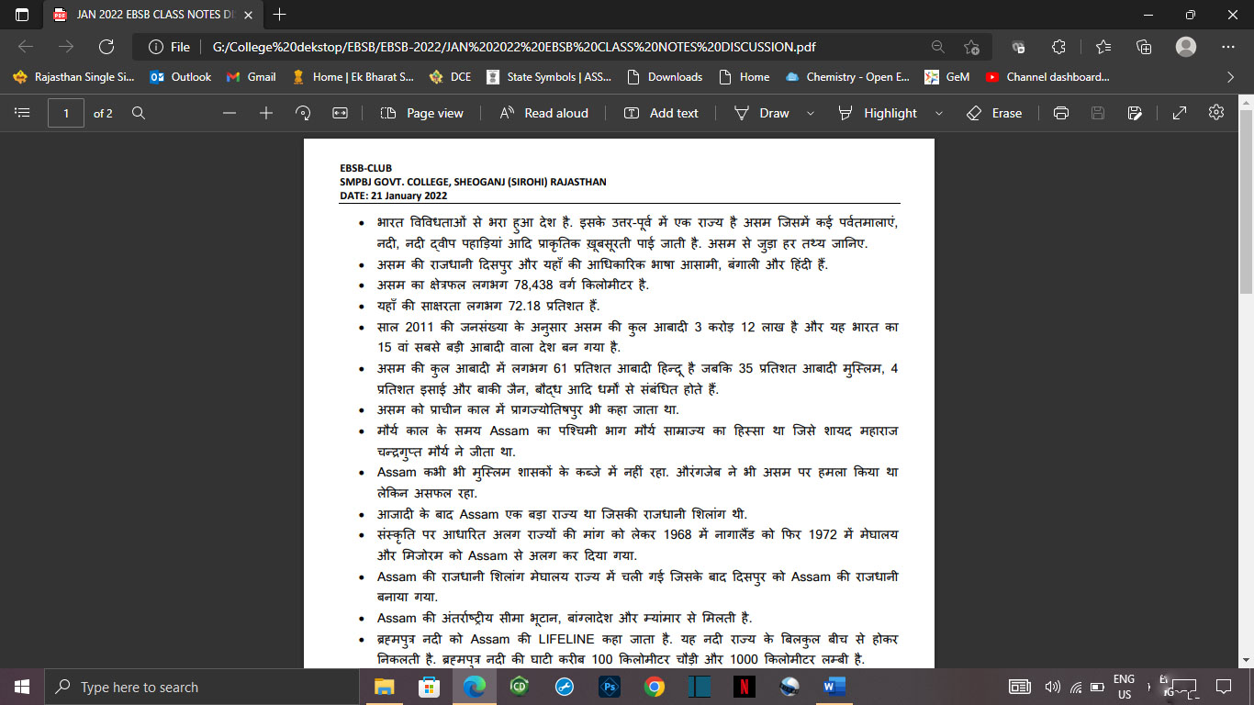The image size is (1254, 705).
Task: Rotate the PDF page
Action: (x=303, y=113)
